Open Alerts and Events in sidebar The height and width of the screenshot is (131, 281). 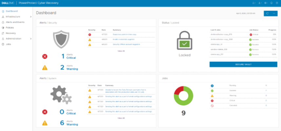click(15, 22)
